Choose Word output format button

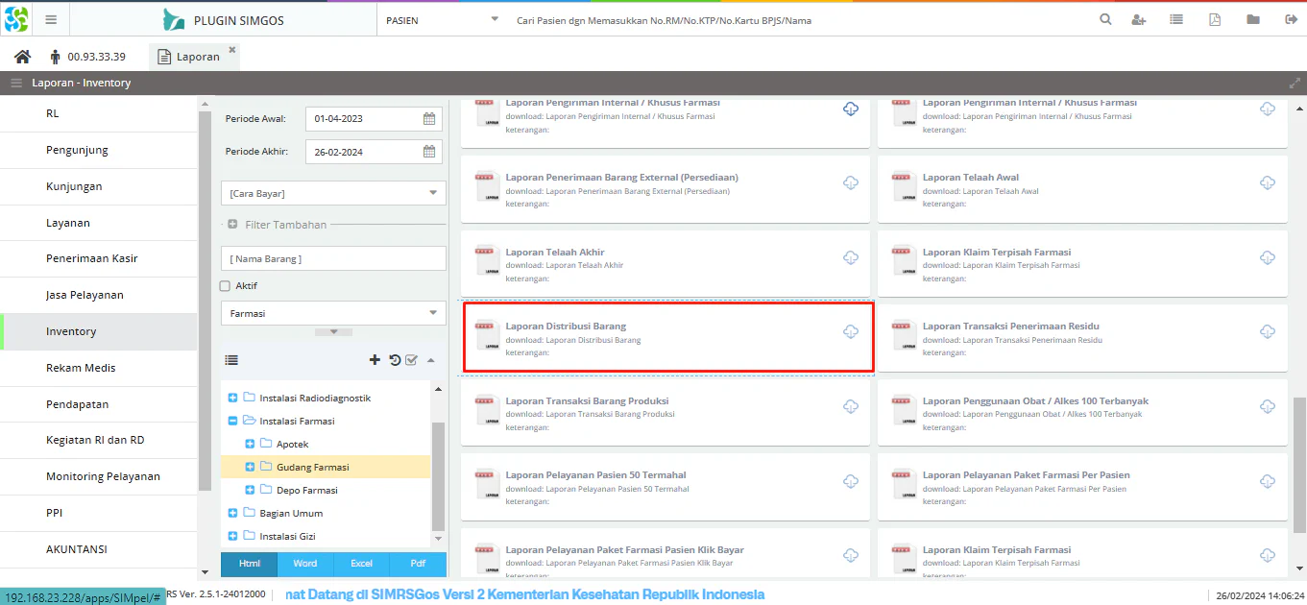coord(305,564)
